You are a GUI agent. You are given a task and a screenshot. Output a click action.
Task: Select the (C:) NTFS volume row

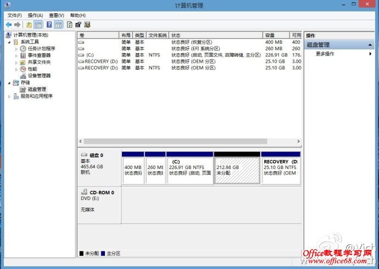189,55
